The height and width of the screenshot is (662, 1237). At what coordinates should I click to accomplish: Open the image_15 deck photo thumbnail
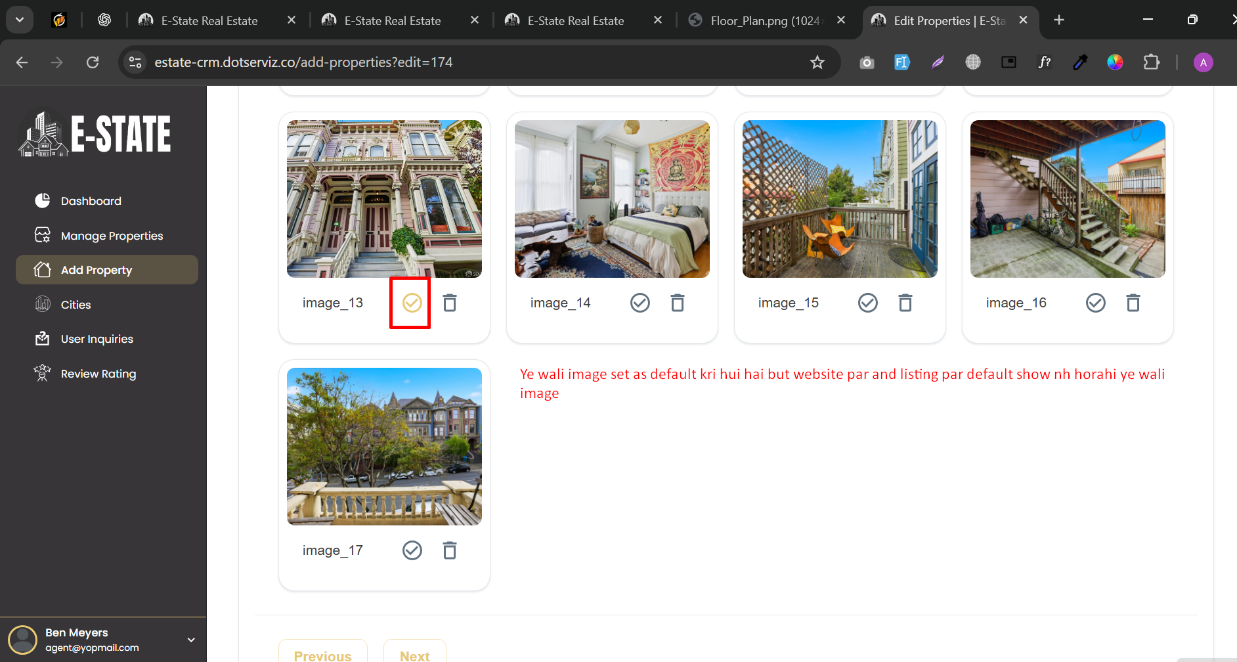coord(840,199)
